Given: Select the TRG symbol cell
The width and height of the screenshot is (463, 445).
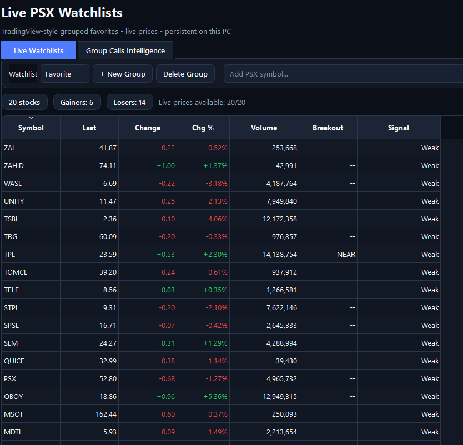Looking at the screenshot, I should coord(31,236).
